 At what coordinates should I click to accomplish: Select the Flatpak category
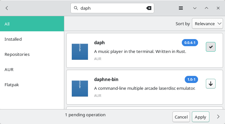pyautogui.click(x=32, y=85)
